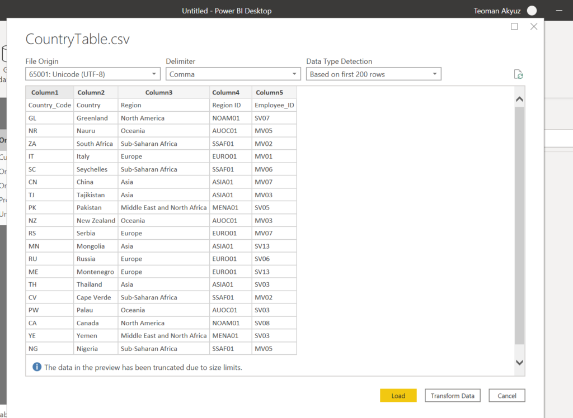573x418 pixels.
Task: Select the SSAF01 cell in the Nigeria row
Action: pyautogui.click(x=225, y=349)
